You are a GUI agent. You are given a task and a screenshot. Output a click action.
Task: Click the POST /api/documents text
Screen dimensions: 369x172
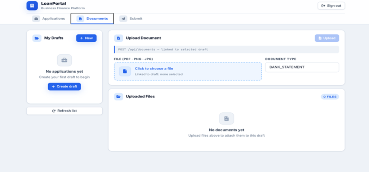pos(163,50)
